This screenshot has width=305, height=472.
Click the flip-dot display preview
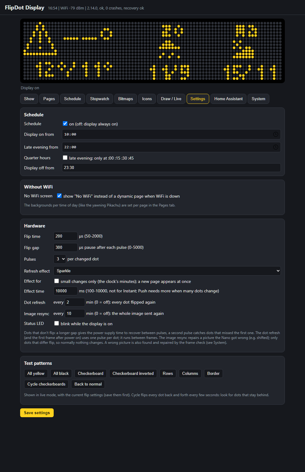(x=152, y=51)
